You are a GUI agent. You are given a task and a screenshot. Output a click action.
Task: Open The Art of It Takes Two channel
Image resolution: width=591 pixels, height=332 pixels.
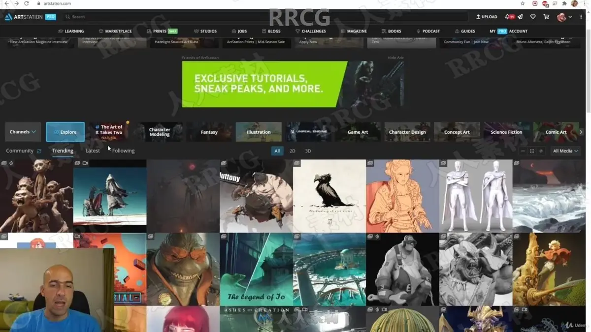click(x=109, y=132)
